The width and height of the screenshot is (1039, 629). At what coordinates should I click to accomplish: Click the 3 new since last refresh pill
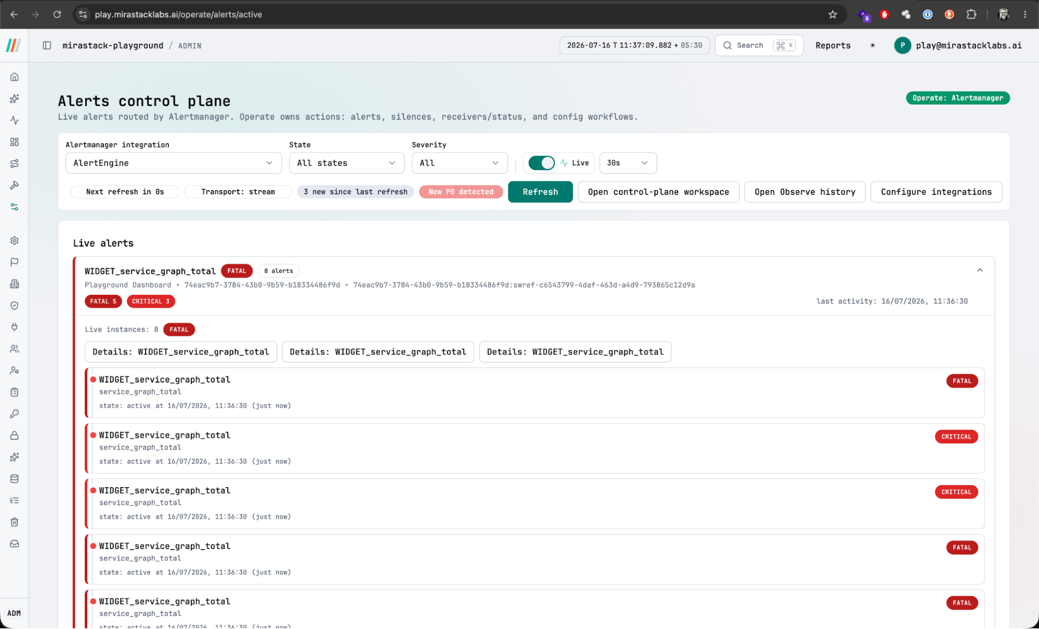356,192
